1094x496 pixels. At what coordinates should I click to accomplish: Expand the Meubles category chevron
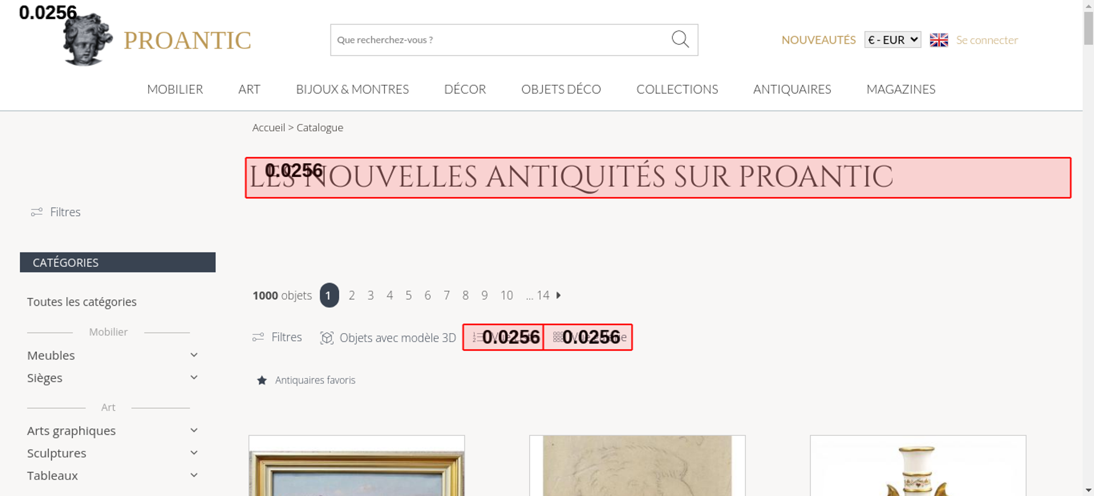[x=194, y=355]
